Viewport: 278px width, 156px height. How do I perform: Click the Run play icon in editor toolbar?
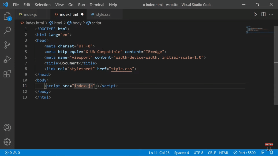(255, 14)
